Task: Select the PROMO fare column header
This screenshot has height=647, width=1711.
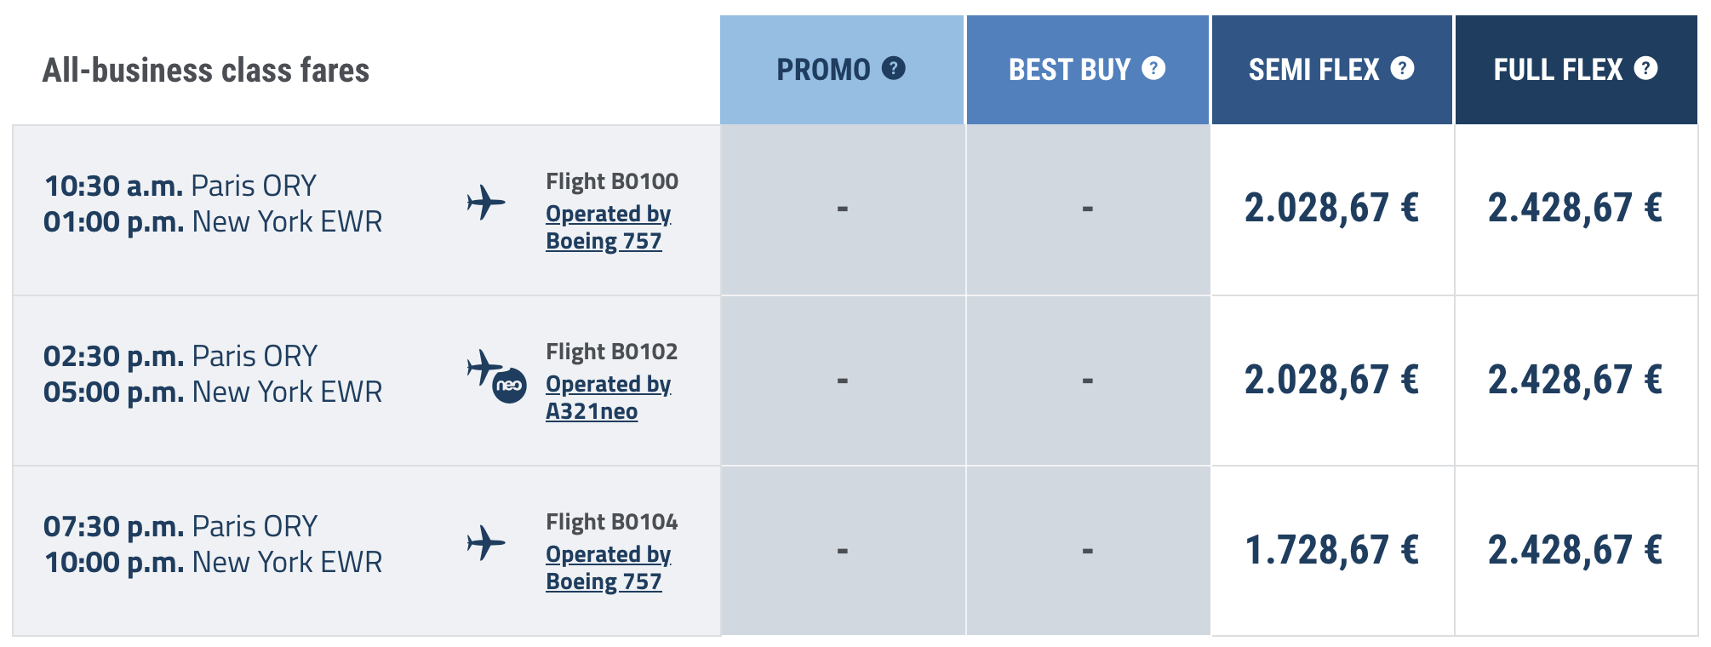Action: (823, 70)
